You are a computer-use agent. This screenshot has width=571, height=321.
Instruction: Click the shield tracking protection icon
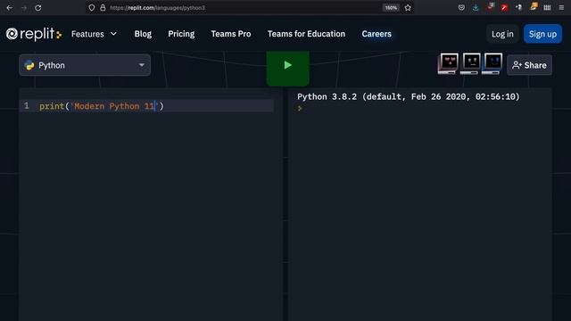[x=92, y=8]
